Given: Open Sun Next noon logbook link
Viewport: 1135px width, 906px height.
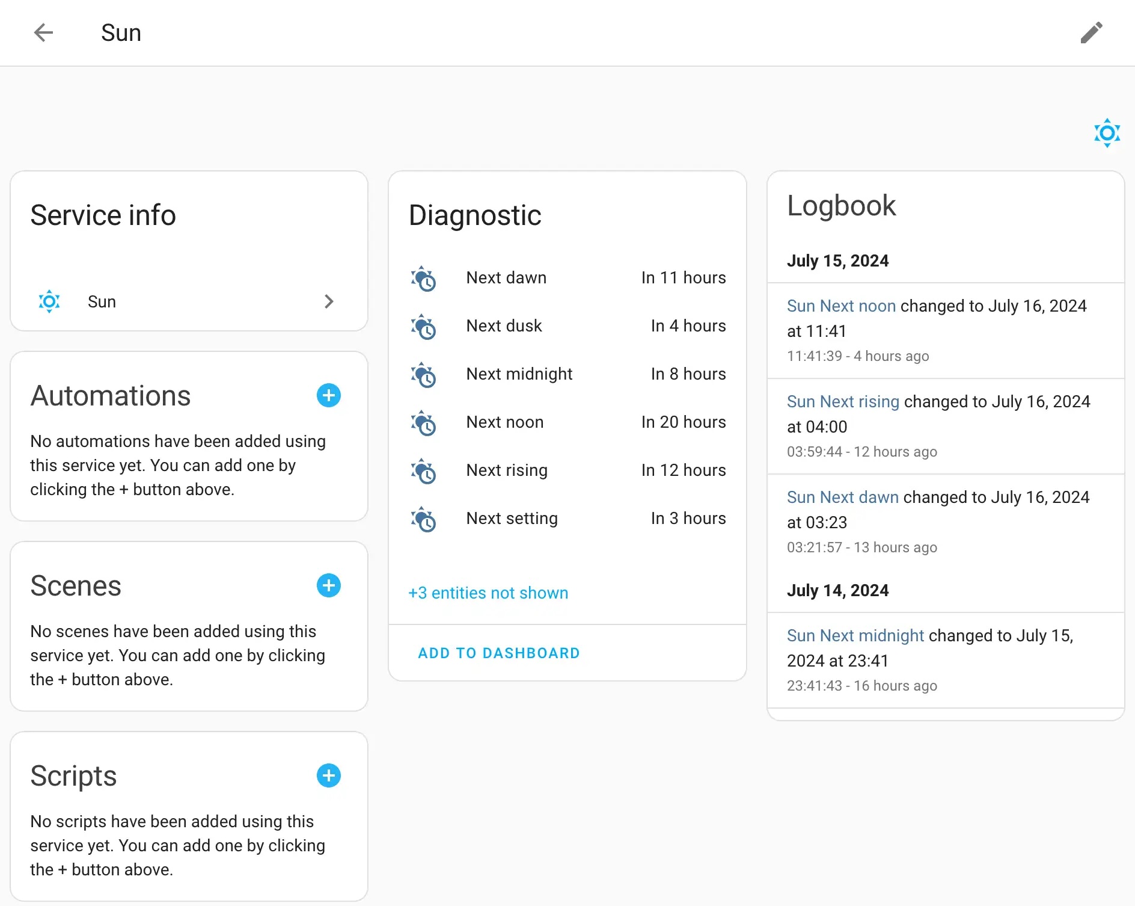Looking at the screenshot, I should tap(841, 306).
